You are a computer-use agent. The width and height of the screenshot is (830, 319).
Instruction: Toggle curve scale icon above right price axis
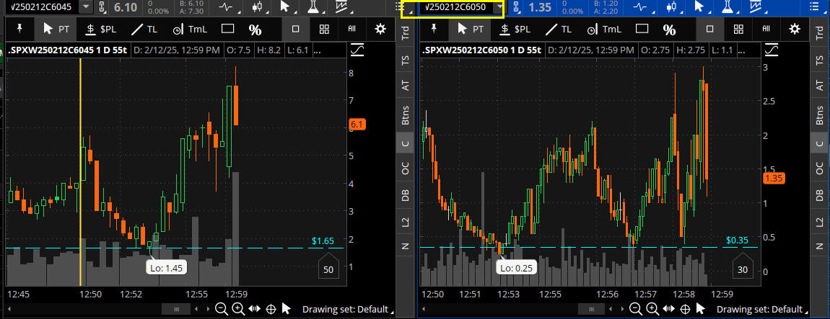click(772, 50)
